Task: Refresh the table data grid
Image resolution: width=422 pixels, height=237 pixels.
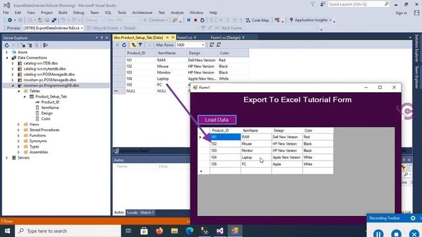Action: 124,45
